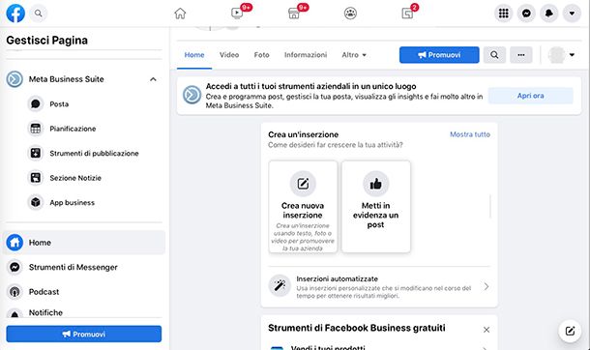Click the sidebar Promuovi button
590x350 pixels.
[84, 334]
